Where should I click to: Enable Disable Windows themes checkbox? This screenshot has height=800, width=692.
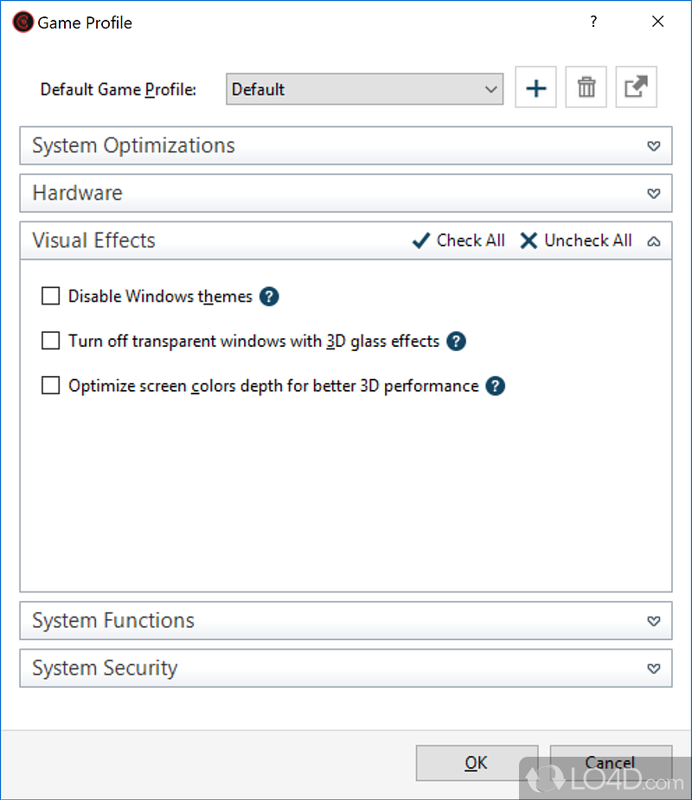(x=50, y=297)
